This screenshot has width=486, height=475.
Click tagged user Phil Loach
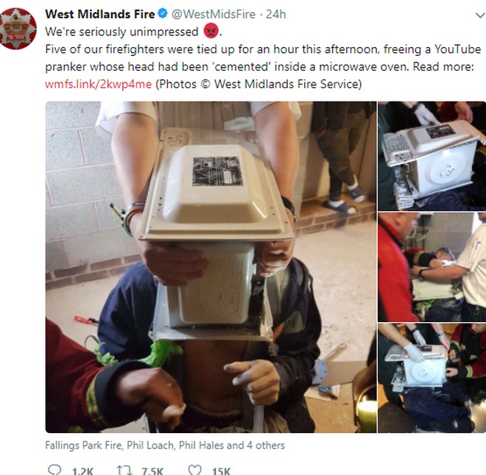(x=150, y=446)
